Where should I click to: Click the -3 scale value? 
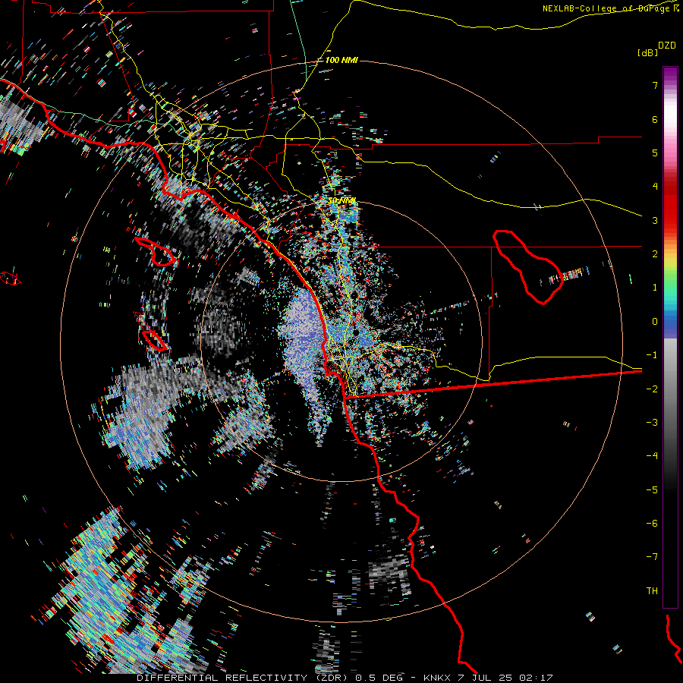click(652, 423)
